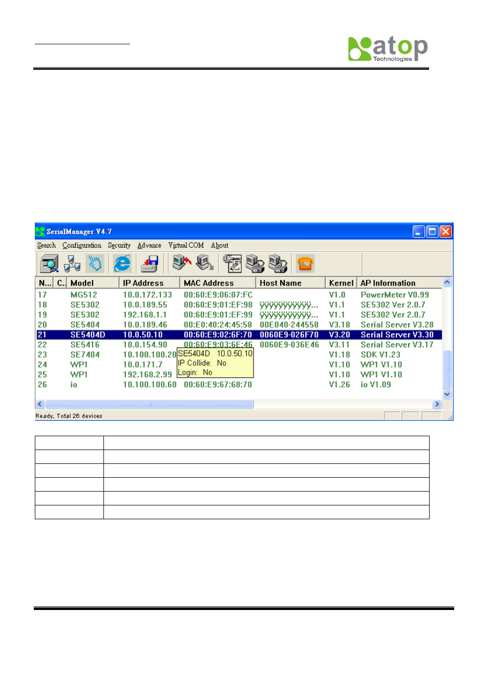Click the computer with gray arrow icon
The width and height of the screenshot is (489, 692).
tap(205, 263)
